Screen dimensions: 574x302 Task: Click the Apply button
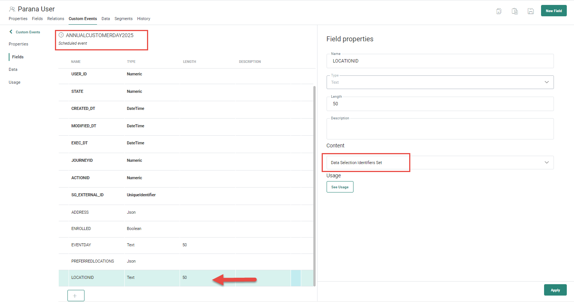click(555, 290)
